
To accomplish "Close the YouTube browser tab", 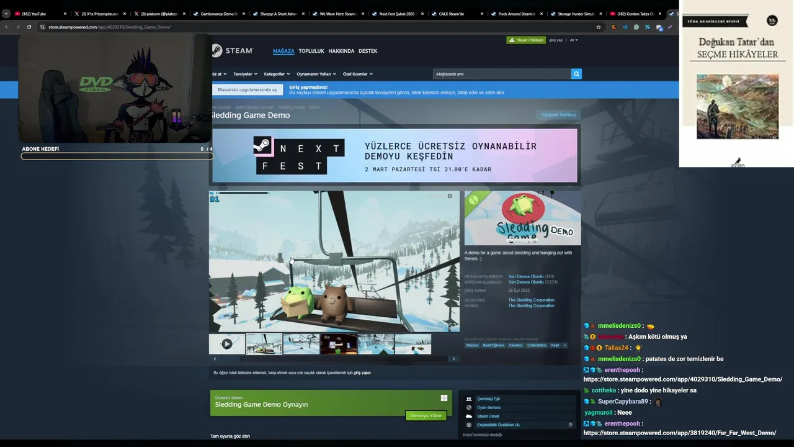I will point(65,14).
